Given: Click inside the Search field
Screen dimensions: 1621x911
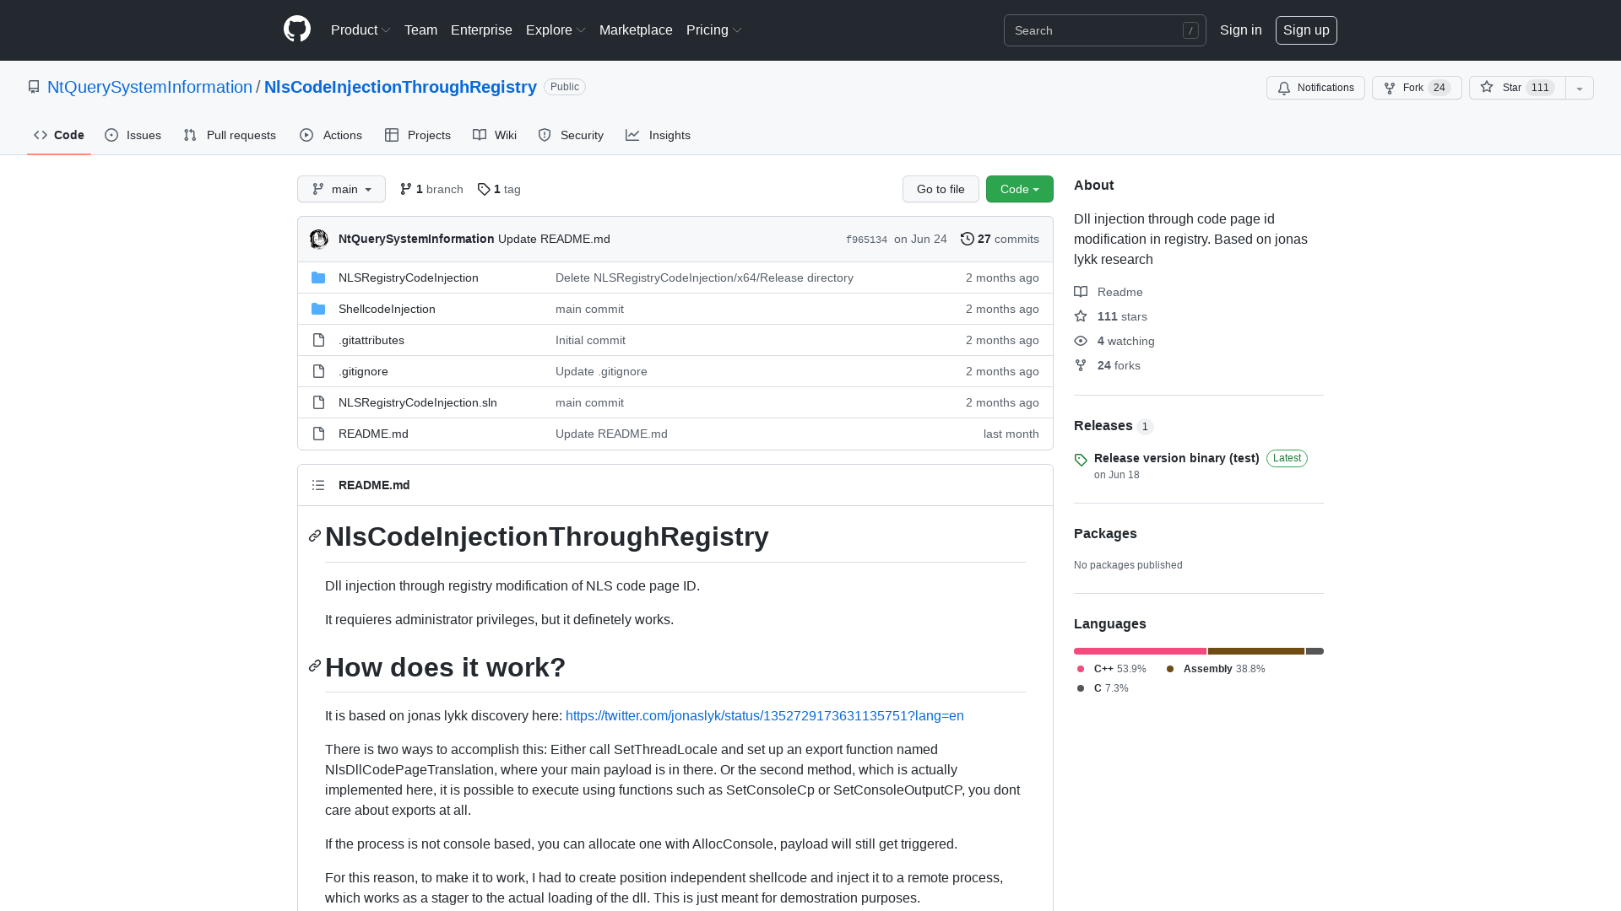Looking at the screenshot, I should tap(1098, 30).
